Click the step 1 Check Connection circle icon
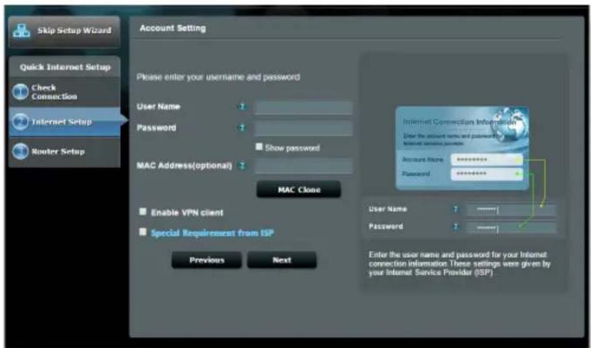 pos(20,91)
